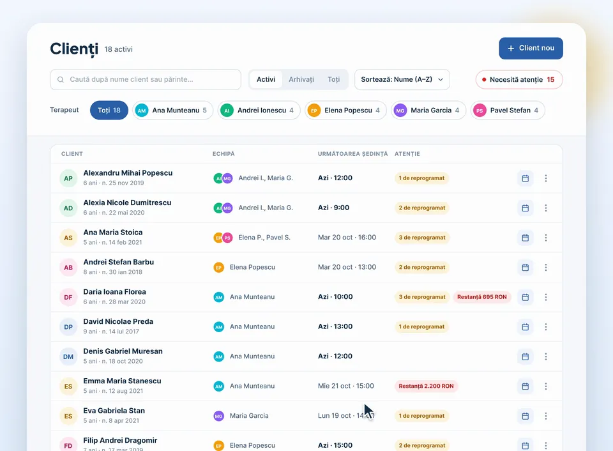
Task: Click the URMĂTOAREA ȘEDINȚĂ column header
Action: (x=352, y=154)
